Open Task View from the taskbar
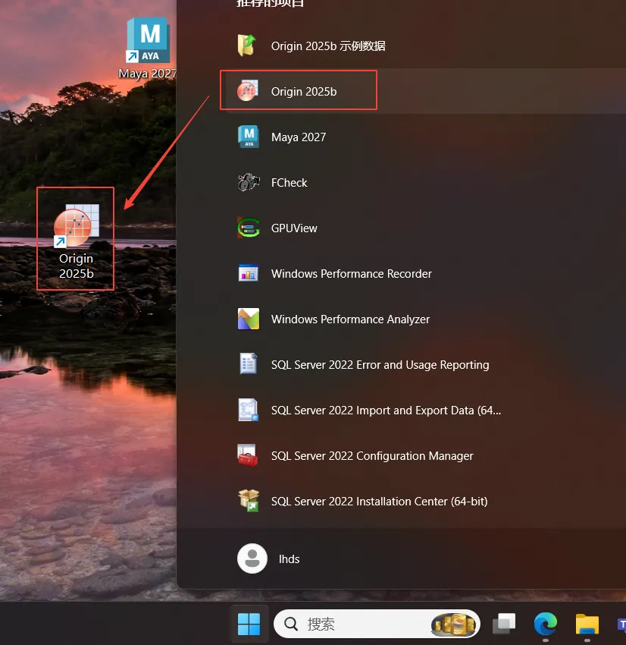 (505, 624)
